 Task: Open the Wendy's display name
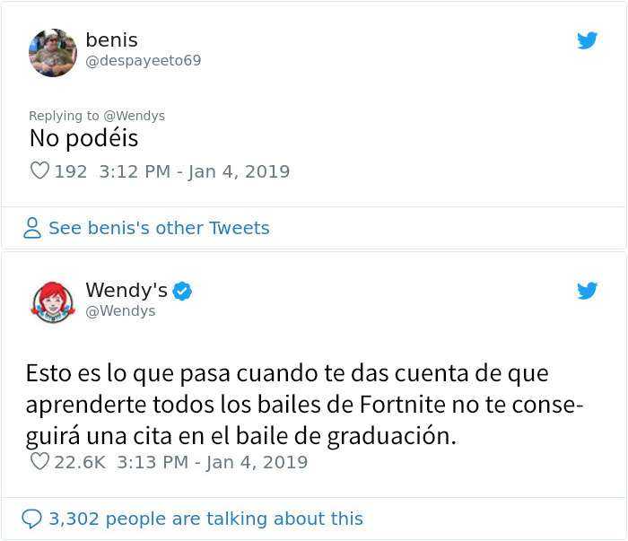pos(126,291)
